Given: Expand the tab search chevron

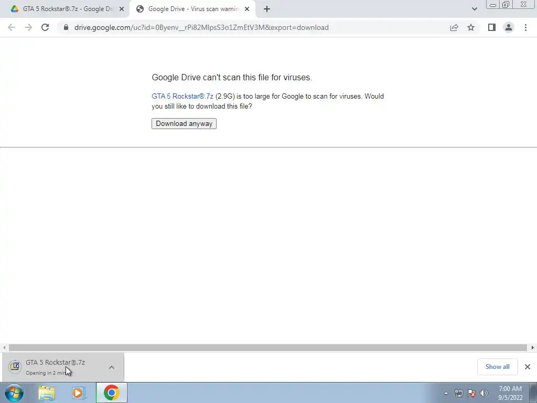Looking at the screenshot, I should (x=474, y=9).
